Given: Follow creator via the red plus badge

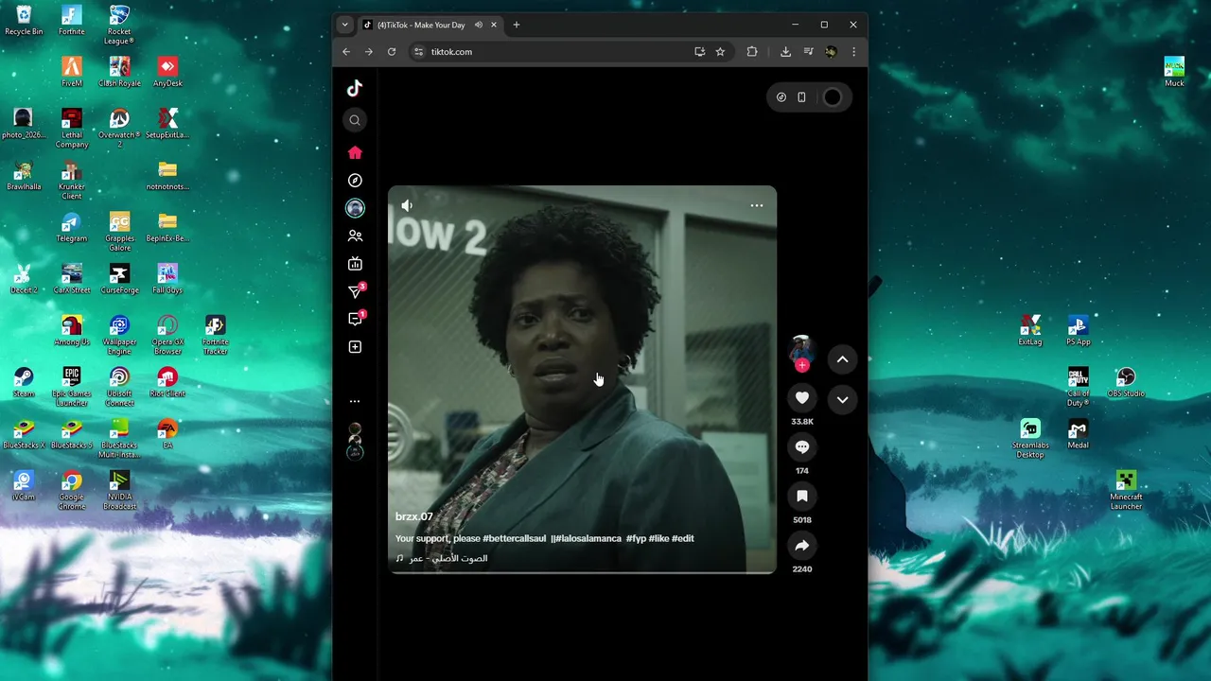Looking at the screenshot, I should tap(802, 365).
